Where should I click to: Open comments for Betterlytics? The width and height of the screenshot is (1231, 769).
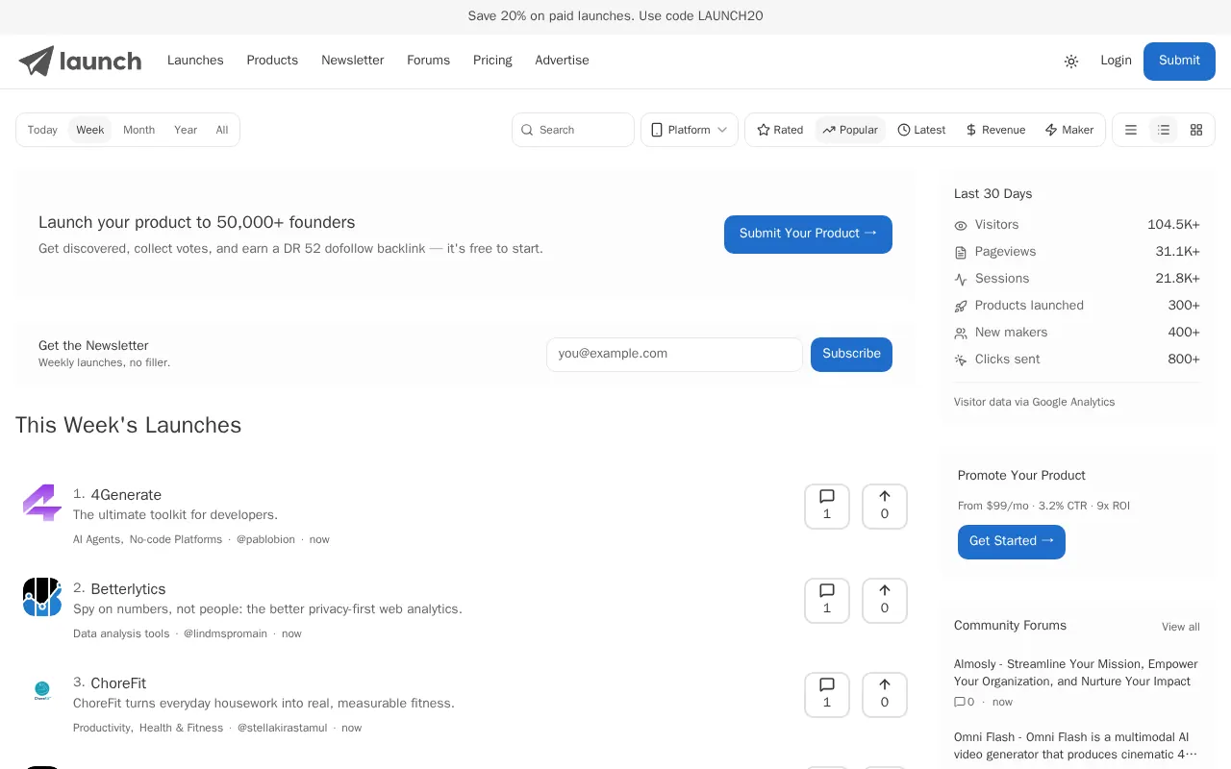[827, 600]
